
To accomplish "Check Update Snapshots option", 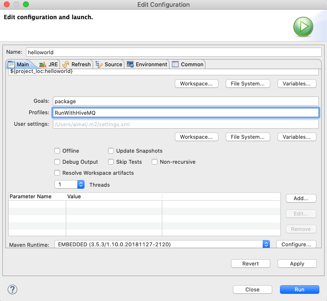I will (111, 151).
